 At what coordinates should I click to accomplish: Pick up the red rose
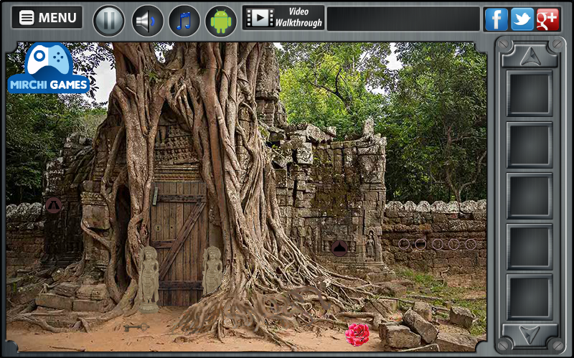(x=357, y=334)
